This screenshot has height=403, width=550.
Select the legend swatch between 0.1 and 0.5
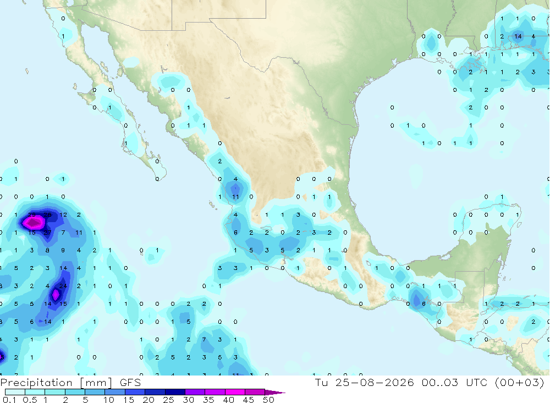pos(15,392)
